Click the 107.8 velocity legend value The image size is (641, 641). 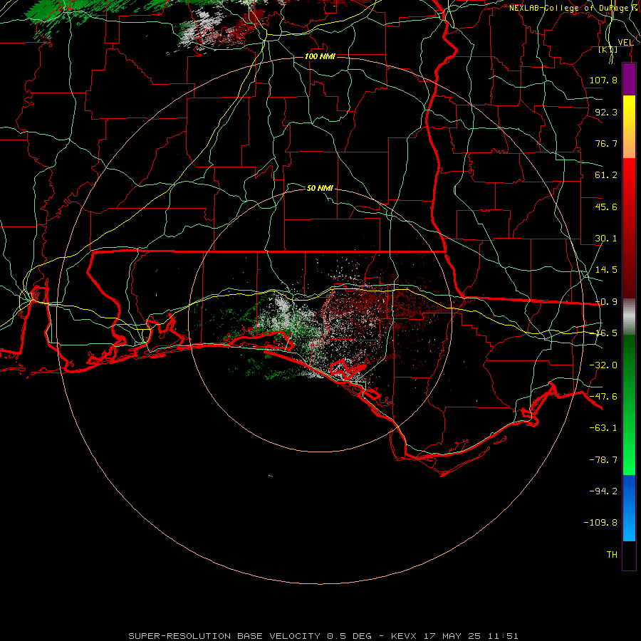(603, 80)
